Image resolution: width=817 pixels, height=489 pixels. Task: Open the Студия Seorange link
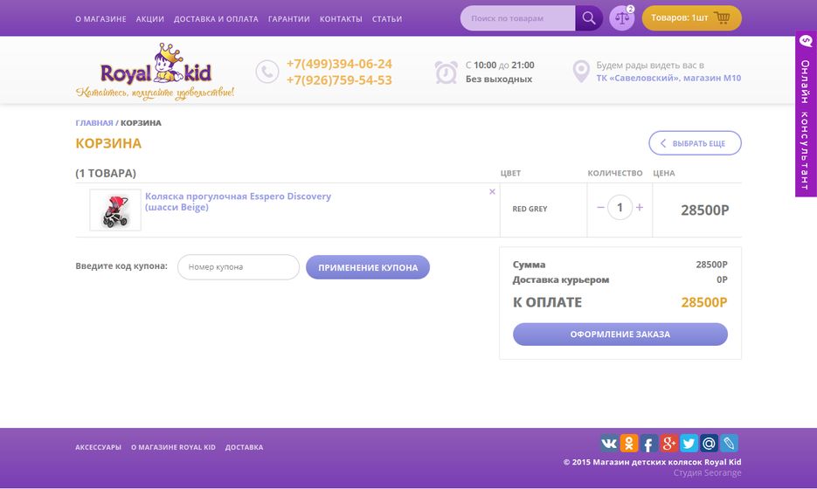tap(707, 473)
